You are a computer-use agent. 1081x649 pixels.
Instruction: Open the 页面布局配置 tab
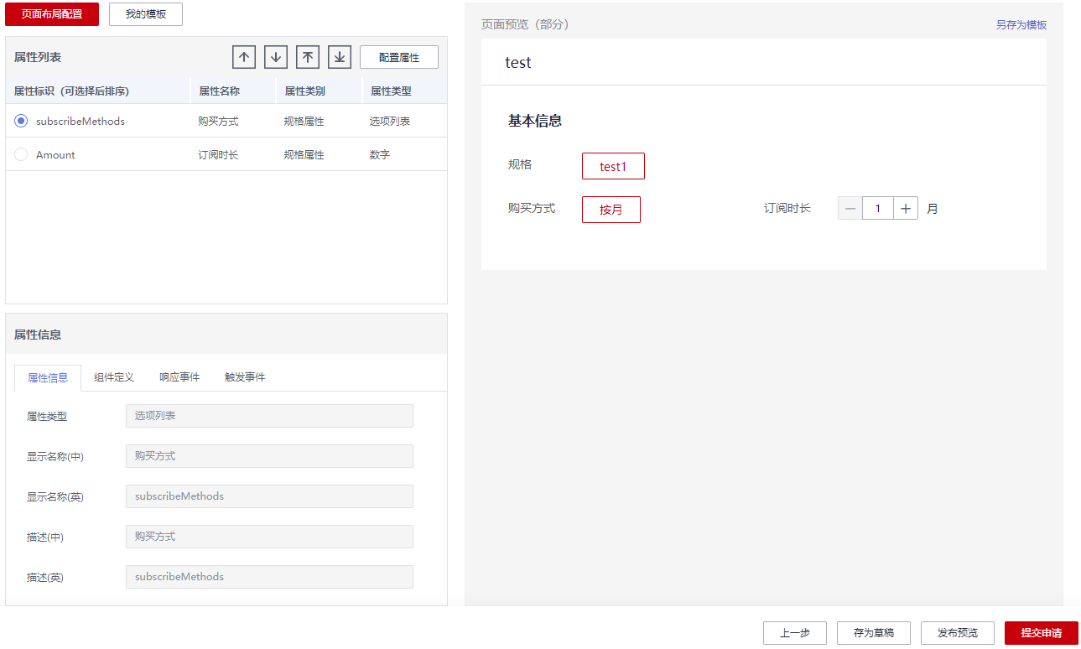52,14
